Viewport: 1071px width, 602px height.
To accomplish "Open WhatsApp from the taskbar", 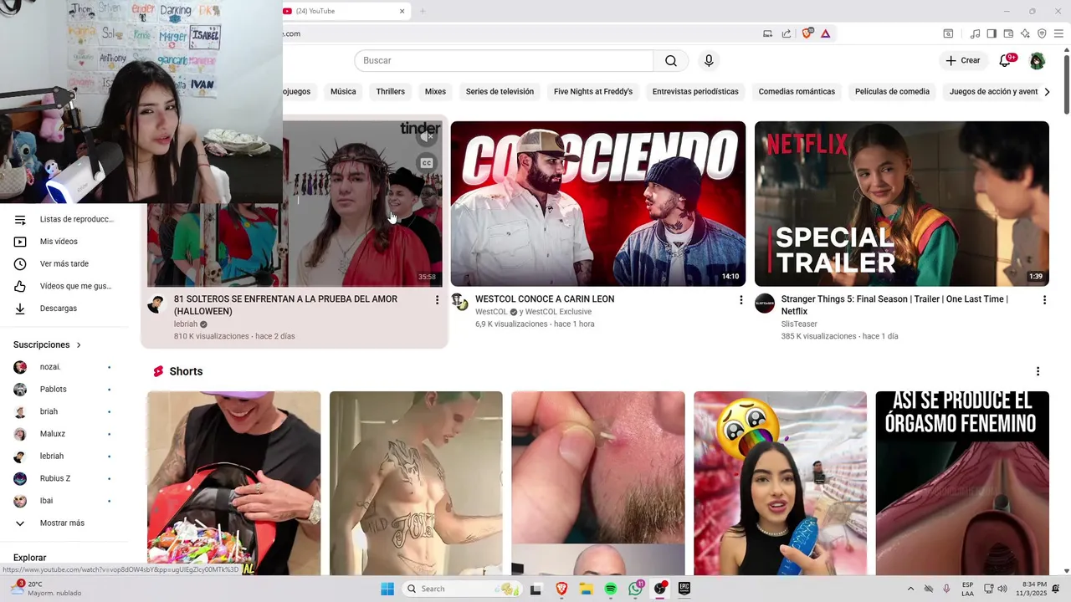I will tap(636, 589).
